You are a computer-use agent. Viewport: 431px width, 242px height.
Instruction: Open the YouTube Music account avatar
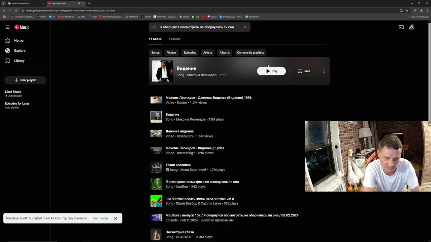(411, 27)
